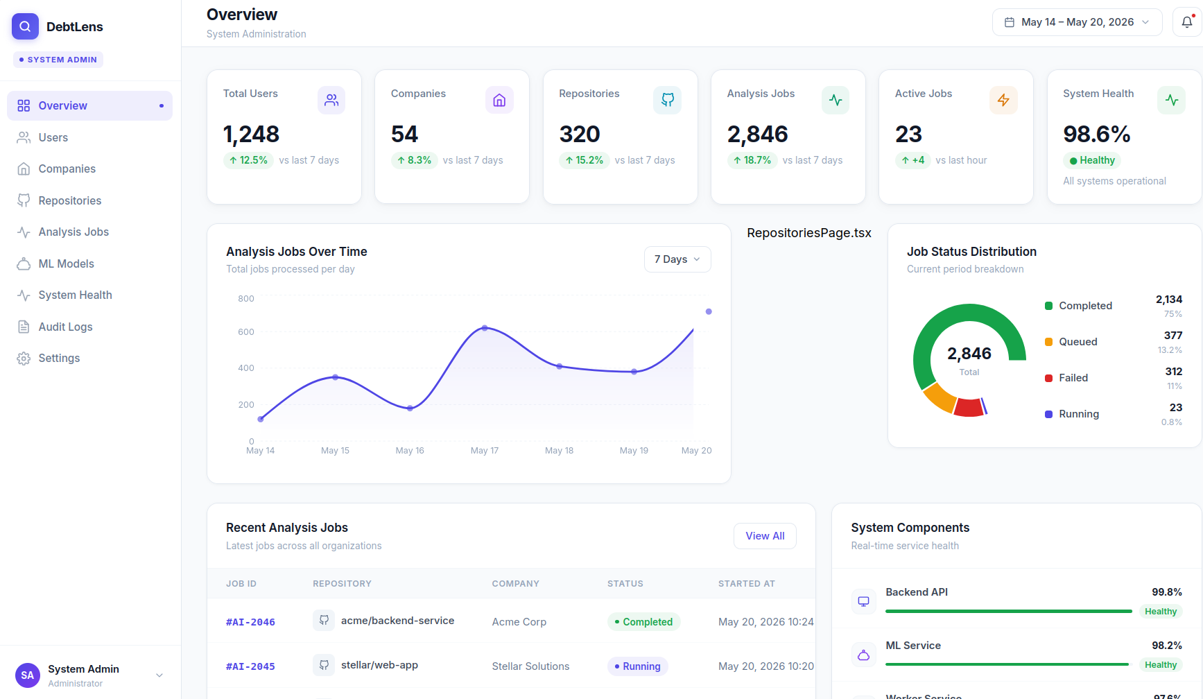Click the donut chart 2,846 Total center
1203x699 pixels.
click(969, 361)
